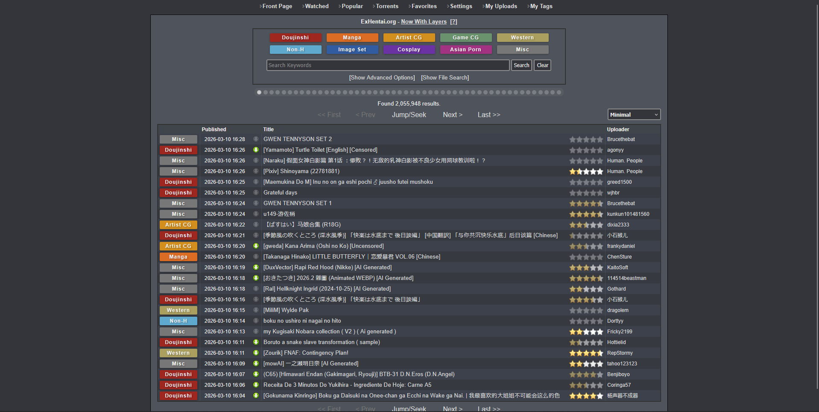The image size is (819, 412).
Task: Go to the top Next > page link
Action: point(453,115)
